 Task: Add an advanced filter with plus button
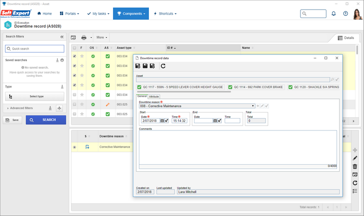(60, 108)
